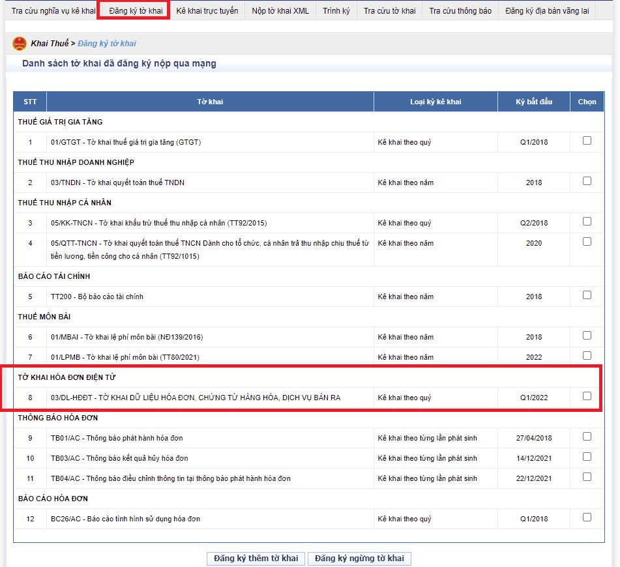
Task: Tick the TB01/AC notification checkbox
Action: point(587,437)
